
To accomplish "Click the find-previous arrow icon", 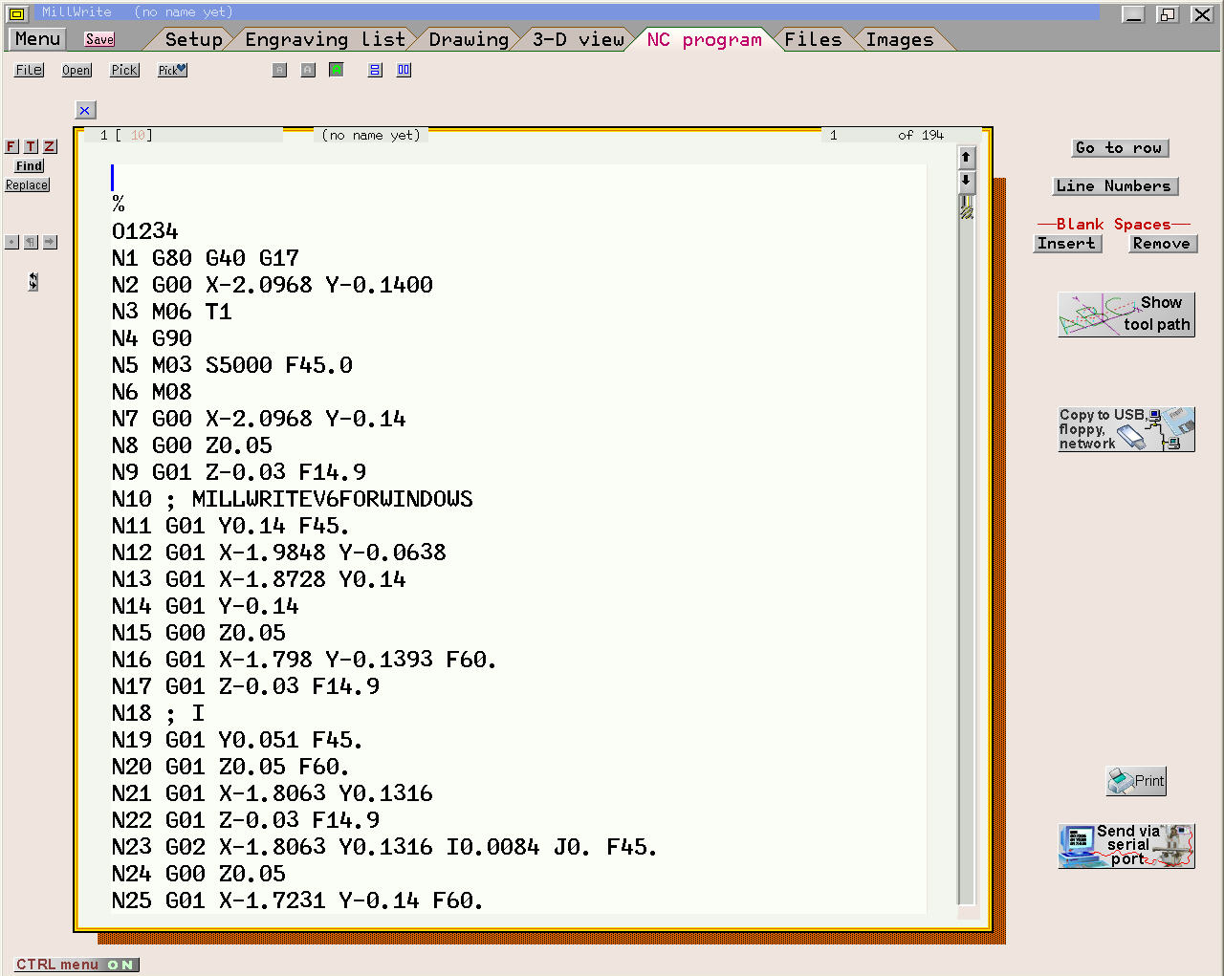I will tap(32, 242).
